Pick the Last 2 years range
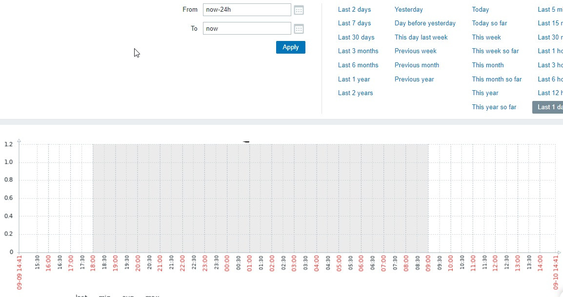Image resolution: width=563 pixels, height=297 pixels. (x=355, y=93)
